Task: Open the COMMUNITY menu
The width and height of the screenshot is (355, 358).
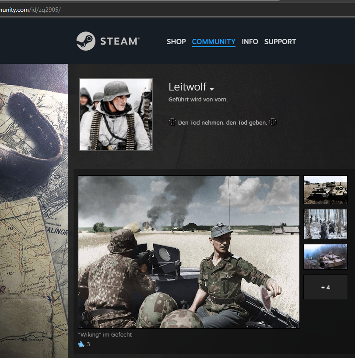Action: (x=214, y=42)
